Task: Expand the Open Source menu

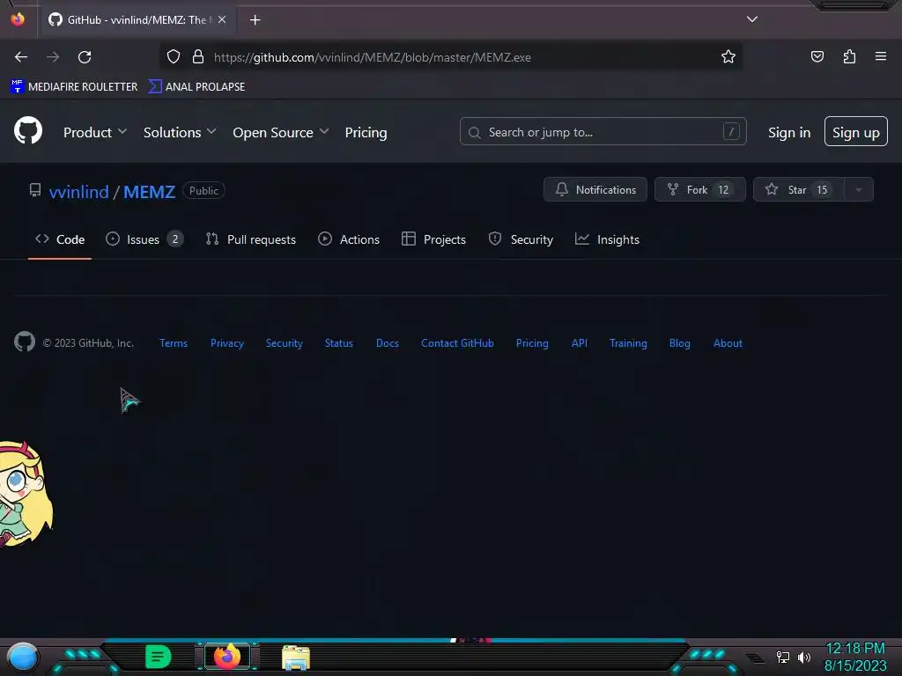Action: tap(281, 132)
